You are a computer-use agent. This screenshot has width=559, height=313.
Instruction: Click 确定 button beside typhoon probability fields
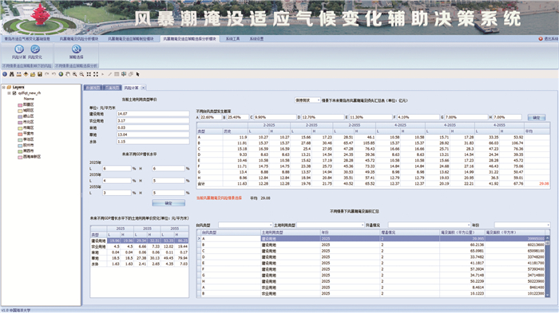tap(537, 117)
